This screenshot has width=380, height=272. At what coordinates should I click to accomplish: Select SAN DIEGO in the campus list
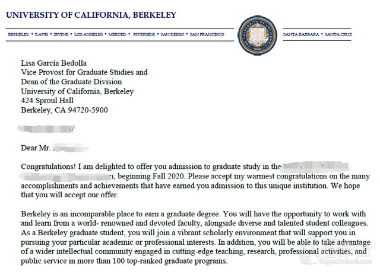click(x=173, y=34)
